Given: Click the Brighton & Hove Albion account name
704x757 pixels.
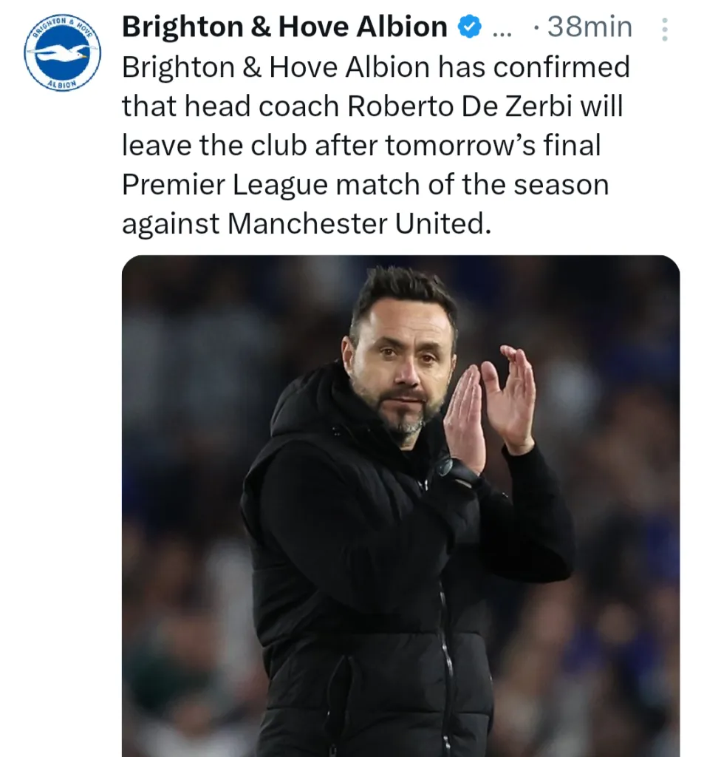Looking at the screenshot, I should pyautogui.click(x=284, y=27).
